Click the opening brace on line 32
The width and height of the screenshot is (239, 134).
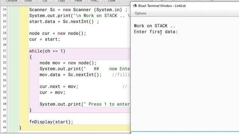click(31, 57)
